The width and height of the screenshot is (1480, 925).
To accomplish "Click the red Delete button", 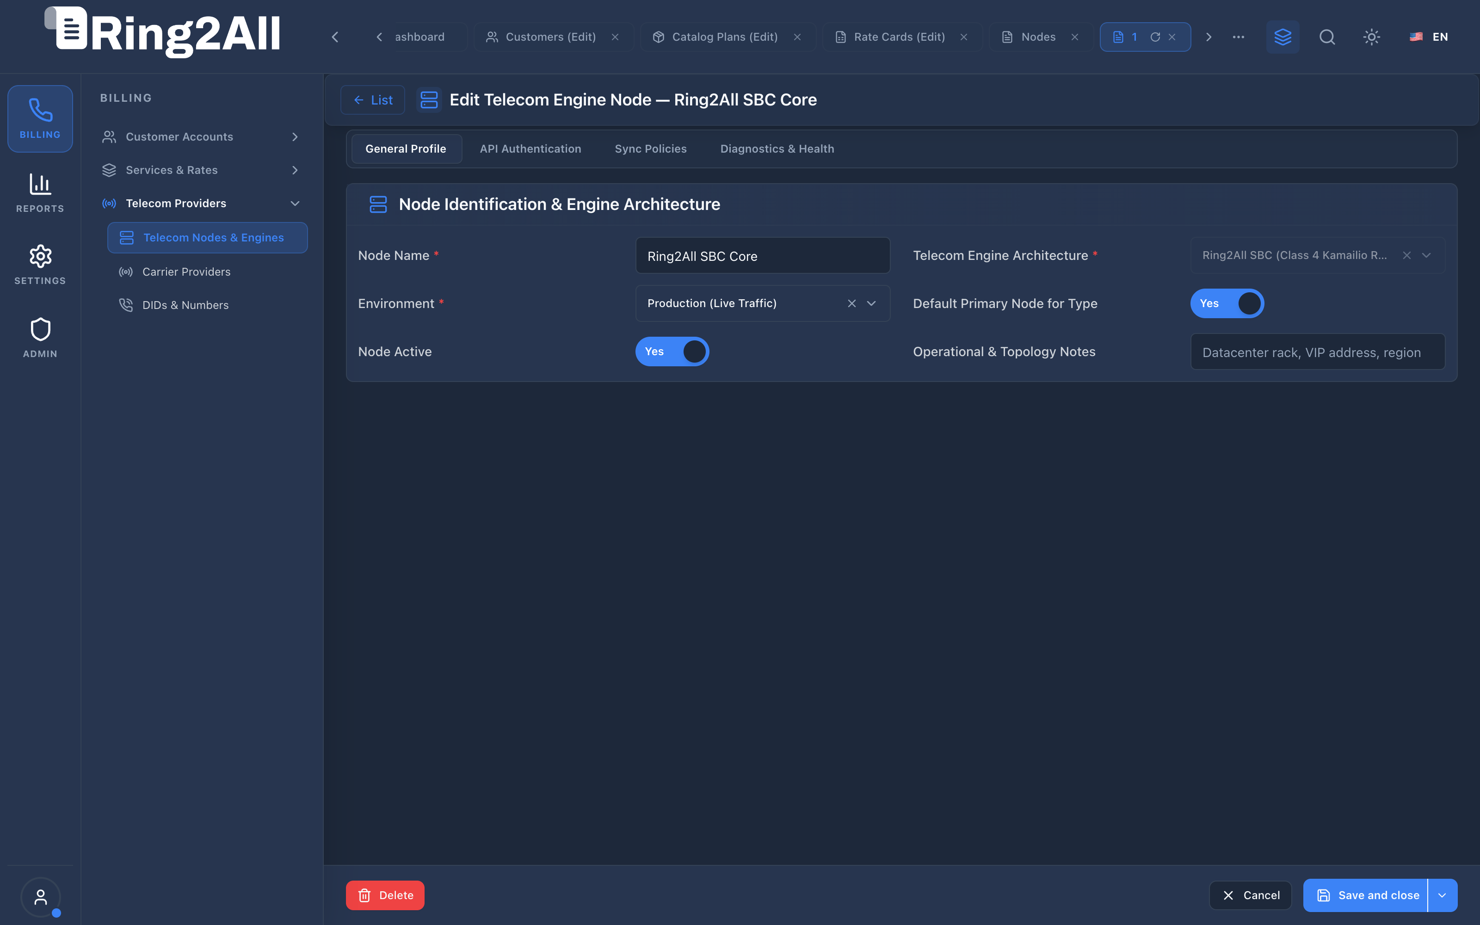I will (385, 895).
